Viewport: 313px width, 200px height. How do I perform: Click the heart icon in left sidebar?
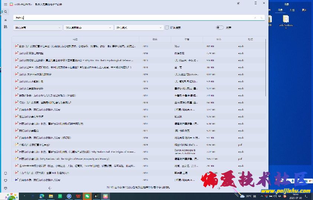pos(6,180)
